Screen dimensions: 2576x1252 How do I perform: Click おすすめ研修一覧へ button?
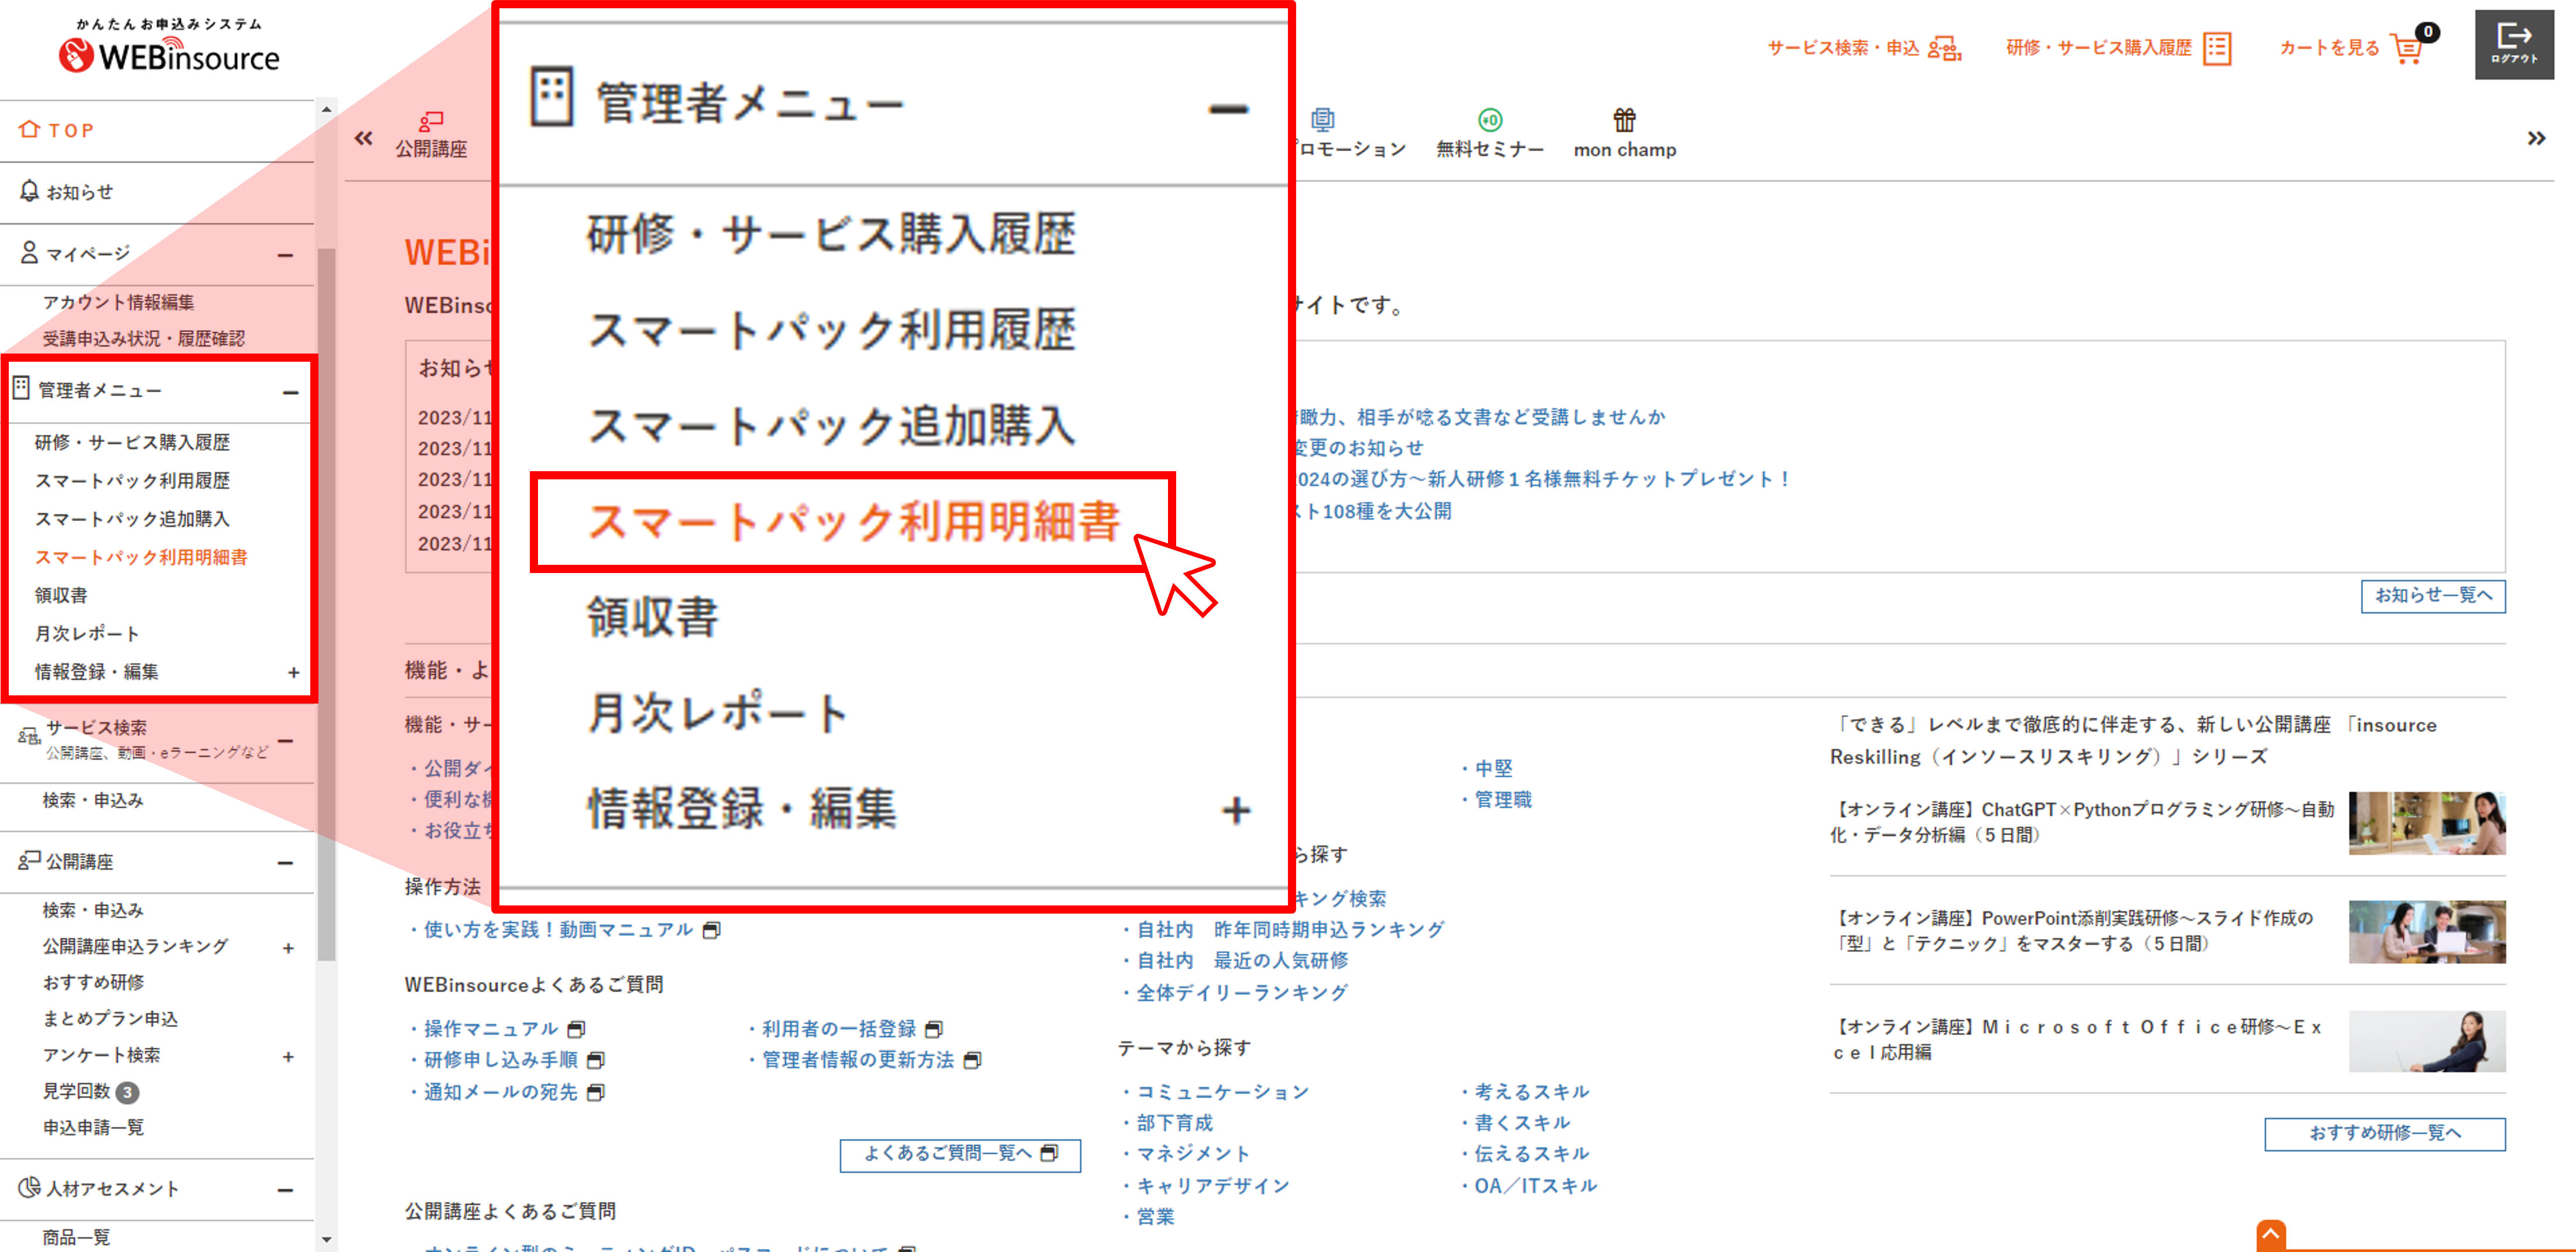pos(2384,1133)
